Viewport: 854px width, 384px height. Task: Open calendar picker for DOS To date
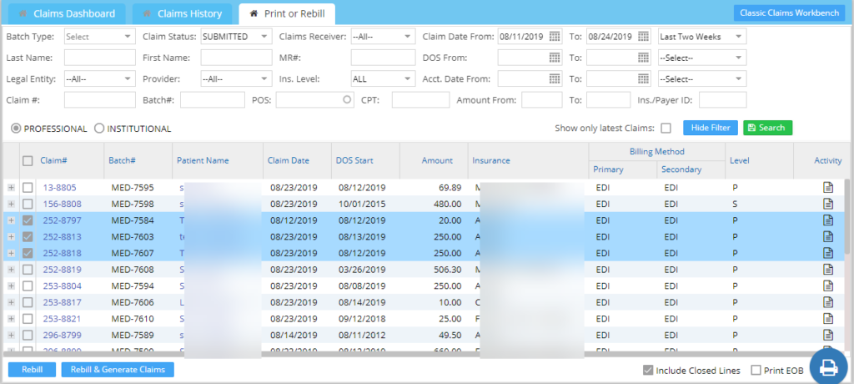(x=643, y=58)
